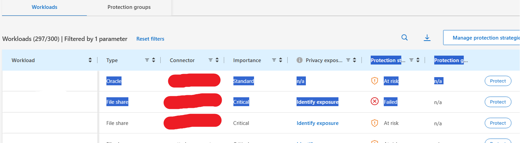This screenshot has width=520, height=143.
Task: Sort by the Workload column arrows
Action: coord(90,60)
